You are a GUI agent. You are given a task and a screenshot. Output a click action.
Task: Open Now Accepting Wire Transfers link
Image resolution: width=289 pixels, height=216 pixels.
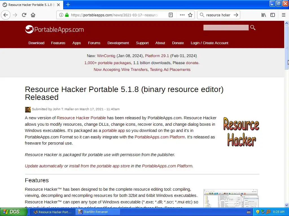(x=121, y=70)
